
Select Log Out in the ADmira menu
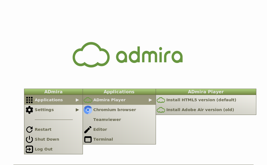53,149
